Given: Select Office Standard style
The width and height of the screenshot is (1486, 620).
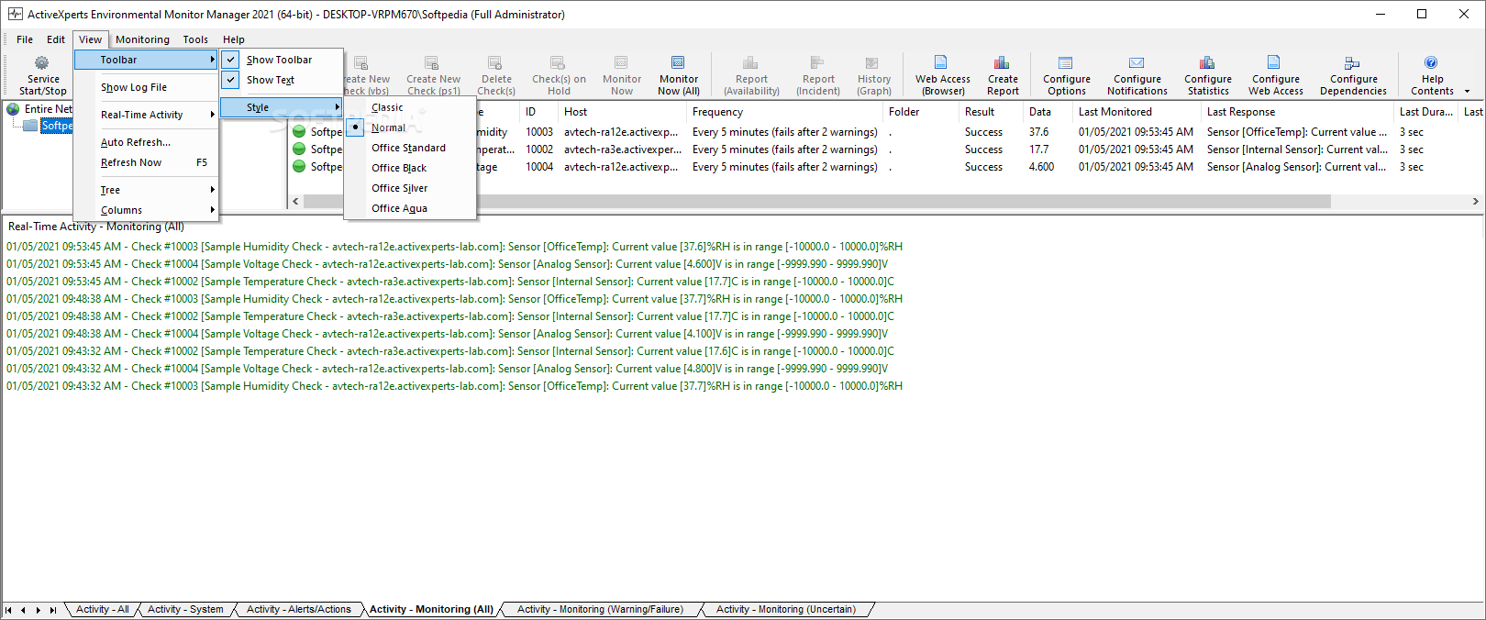Looking at the screenshot, I should [x=410, y=148].
